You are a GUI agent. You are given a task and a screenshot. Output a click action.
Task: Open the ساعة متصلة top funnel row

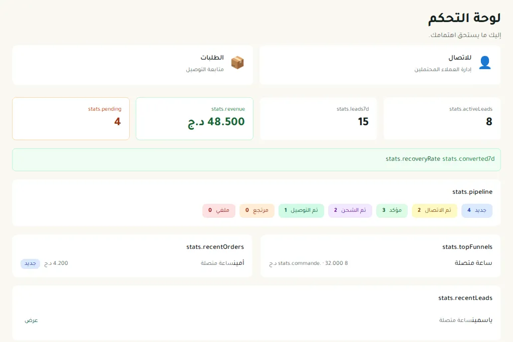click(381, 263)
